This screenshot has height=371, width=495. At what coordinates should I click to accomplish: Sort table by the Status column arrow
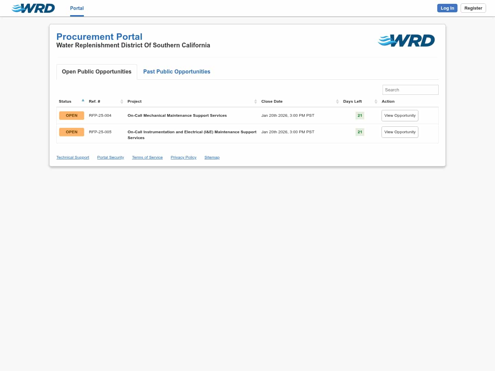[x=83, y=100]
